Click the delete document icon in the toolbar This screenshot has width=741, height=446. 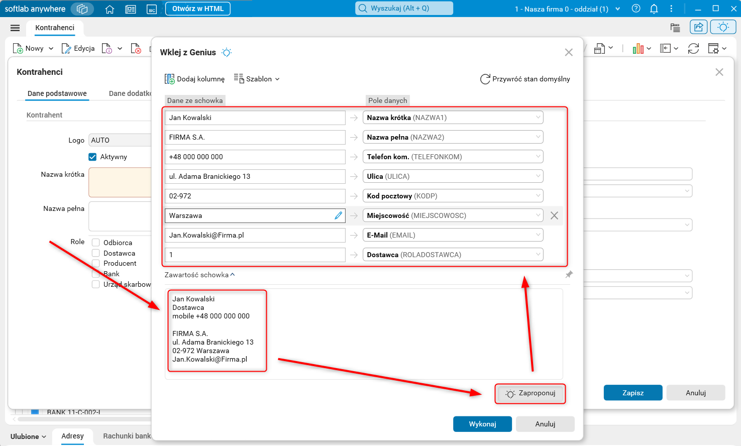[136, 48]
